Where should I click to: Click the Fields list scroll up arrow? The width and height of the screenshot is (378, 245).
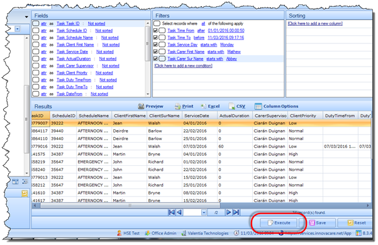point(148,23)
